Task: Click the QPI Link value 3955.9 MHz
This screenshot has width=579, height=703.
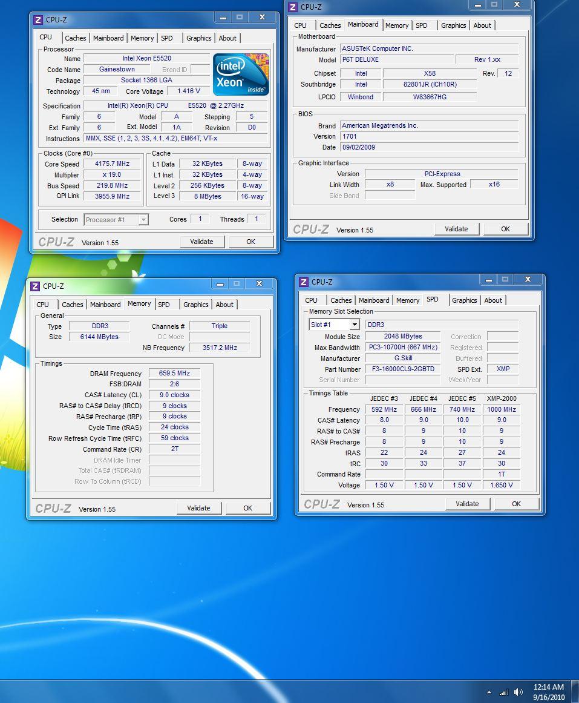Action: click(x=112, y=196)
